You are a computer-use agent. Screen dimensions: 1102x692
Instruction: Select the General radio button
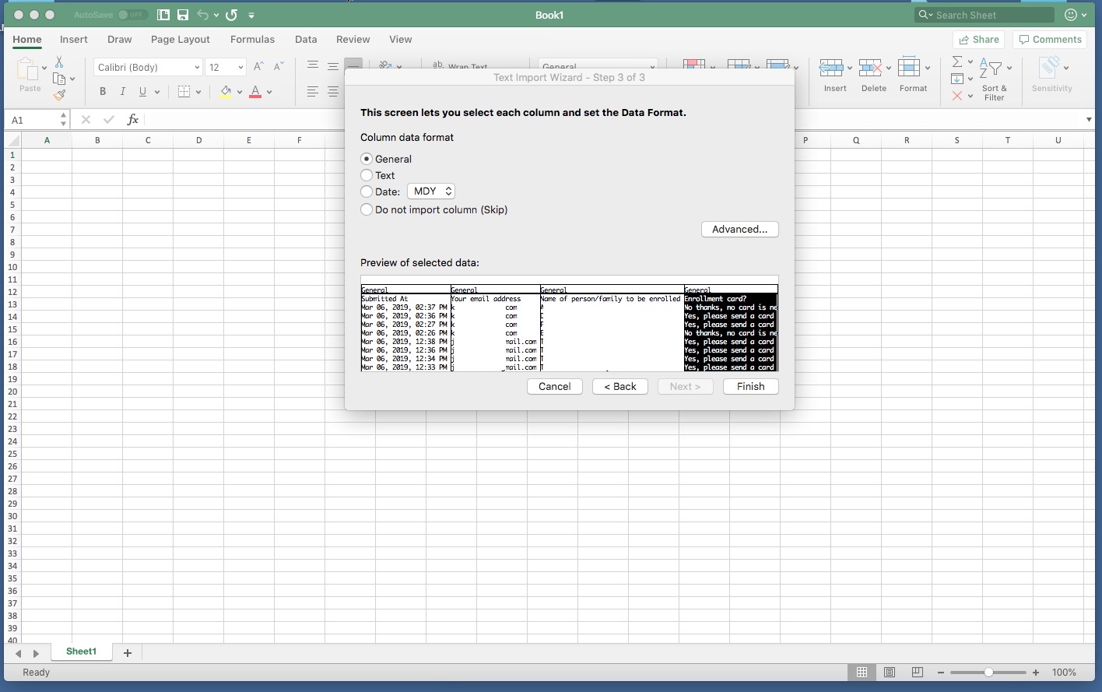(x=367, y=159)
